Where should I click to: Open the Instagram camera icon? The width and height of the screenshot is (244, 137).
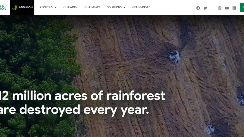[x=220, y=8]
